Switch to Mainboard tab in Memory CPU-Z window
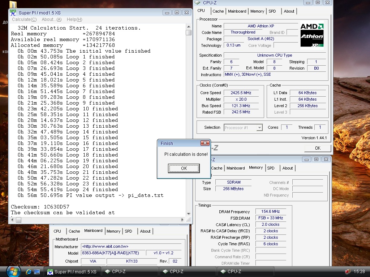 coord(236,168)
